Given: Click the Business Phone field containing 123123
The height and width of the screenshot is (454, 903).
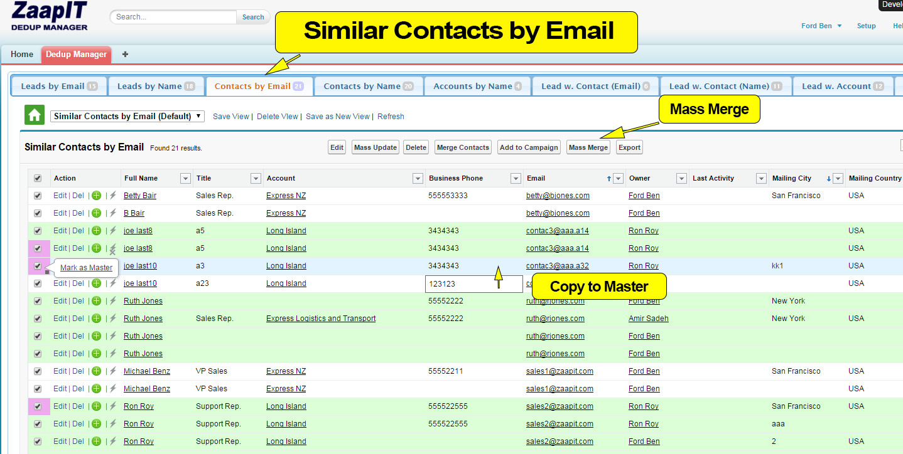Looking at the screenshot, I should [473, 284].
